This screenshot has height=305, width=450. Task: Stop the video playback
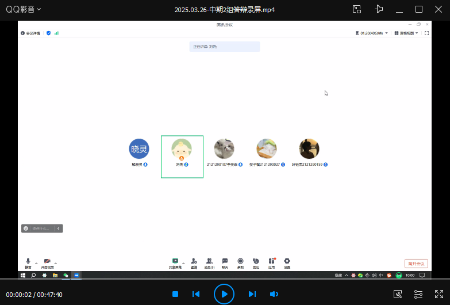[175, 294]
